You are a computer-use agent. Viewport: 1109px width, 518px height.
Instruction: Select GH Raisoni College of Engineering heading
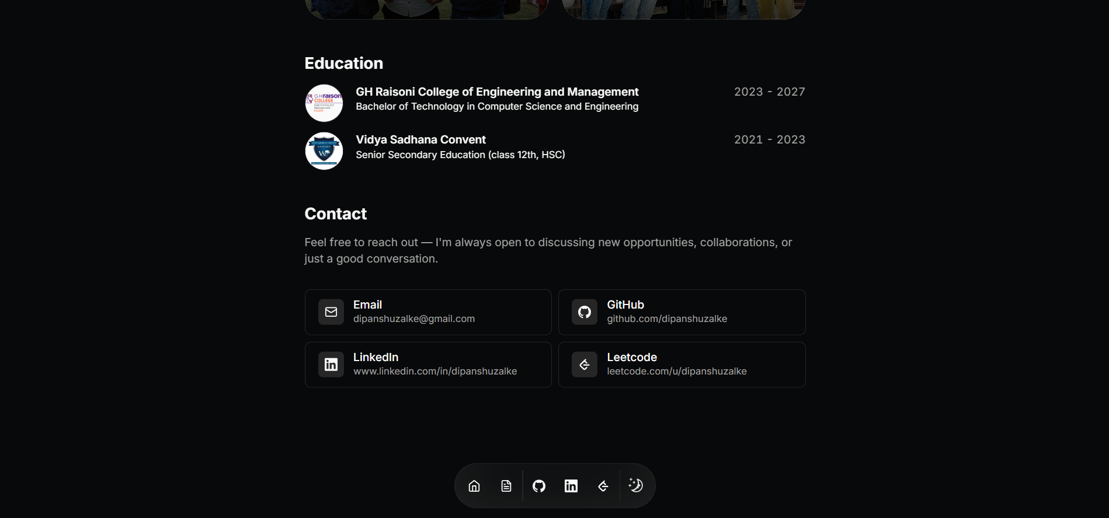[x=497, y=92]
